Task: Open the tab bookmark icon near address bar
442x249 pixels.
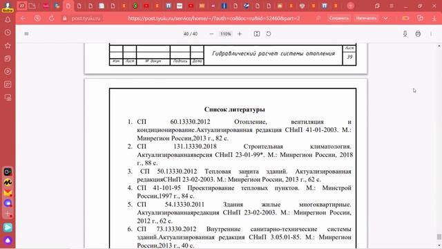Action: (318, 19)
